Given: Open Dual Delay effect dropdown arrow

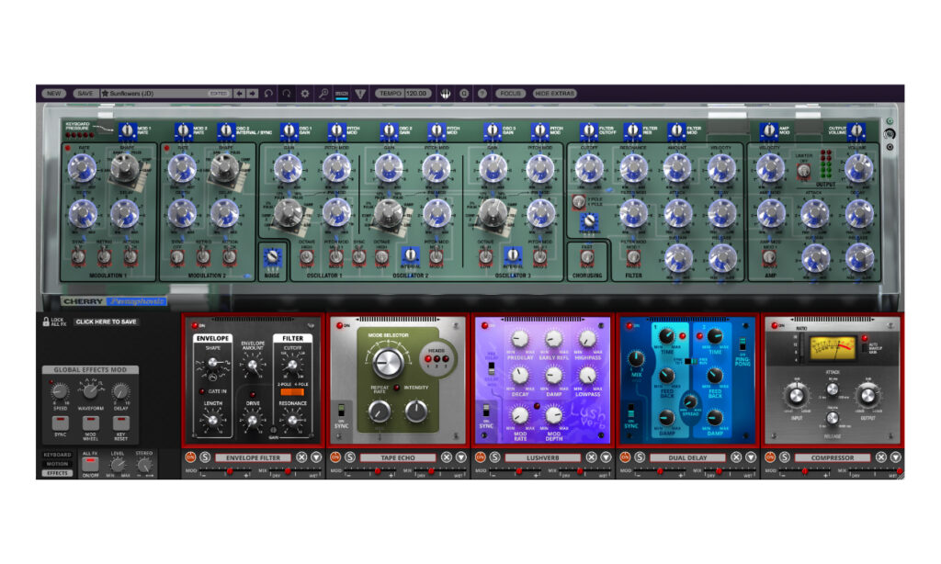Looking at the screenshot, I should pyautogui.click(x=751, y=457).
